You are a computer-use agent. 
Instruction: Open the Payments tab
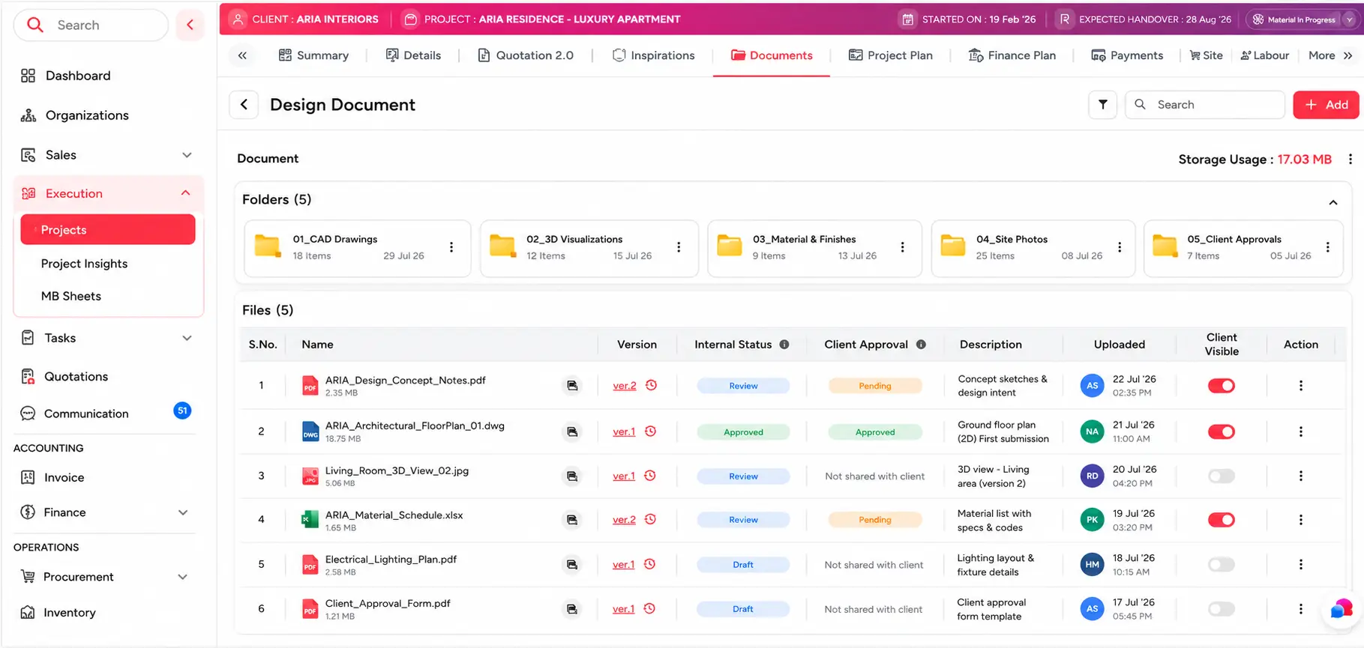coord(1127,55)
